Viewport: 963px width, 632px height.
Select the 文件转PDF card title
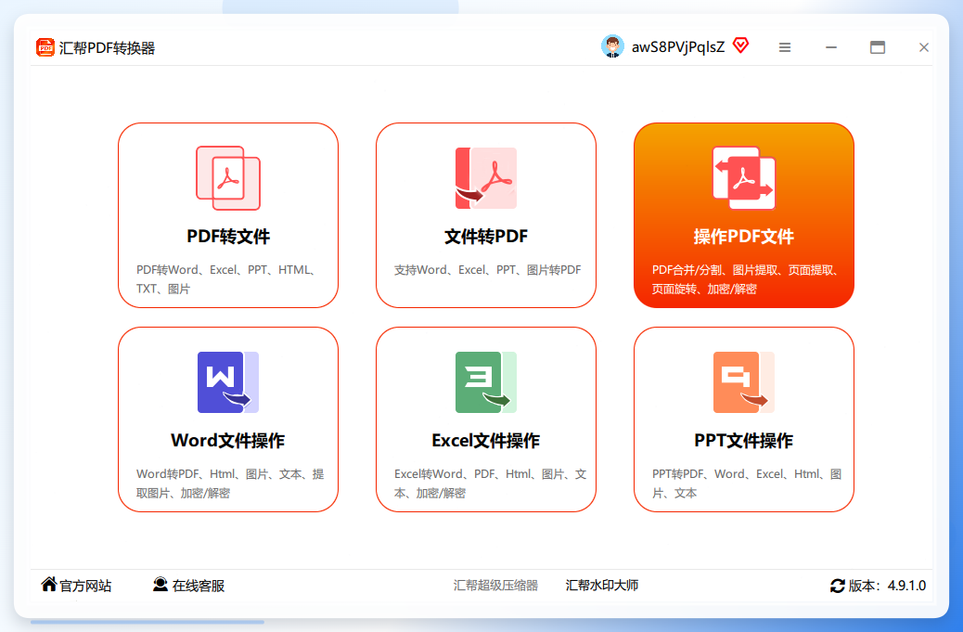(486, 237)
